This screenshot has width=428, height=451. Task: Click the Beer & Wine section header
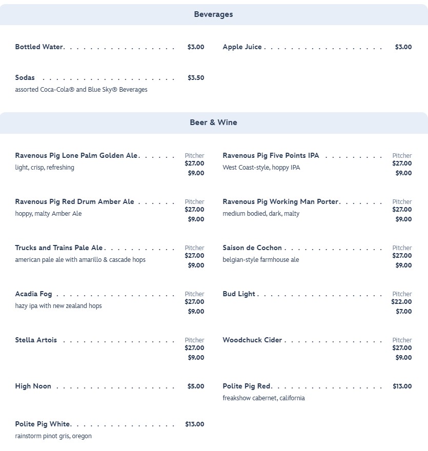pos(213,122)
